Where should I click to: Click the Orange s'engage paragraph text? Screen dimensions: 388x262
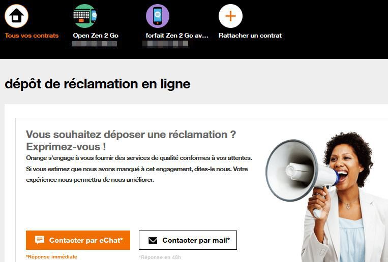[139, 169]
